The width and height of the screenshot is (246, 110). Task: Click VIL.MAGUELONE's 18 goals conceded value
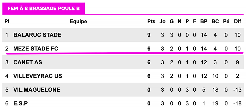click(x=215, y=90)
